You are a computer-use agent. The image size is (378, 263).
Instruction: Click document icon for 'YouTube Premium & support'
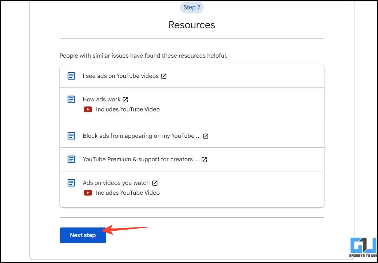pos(71,159)
